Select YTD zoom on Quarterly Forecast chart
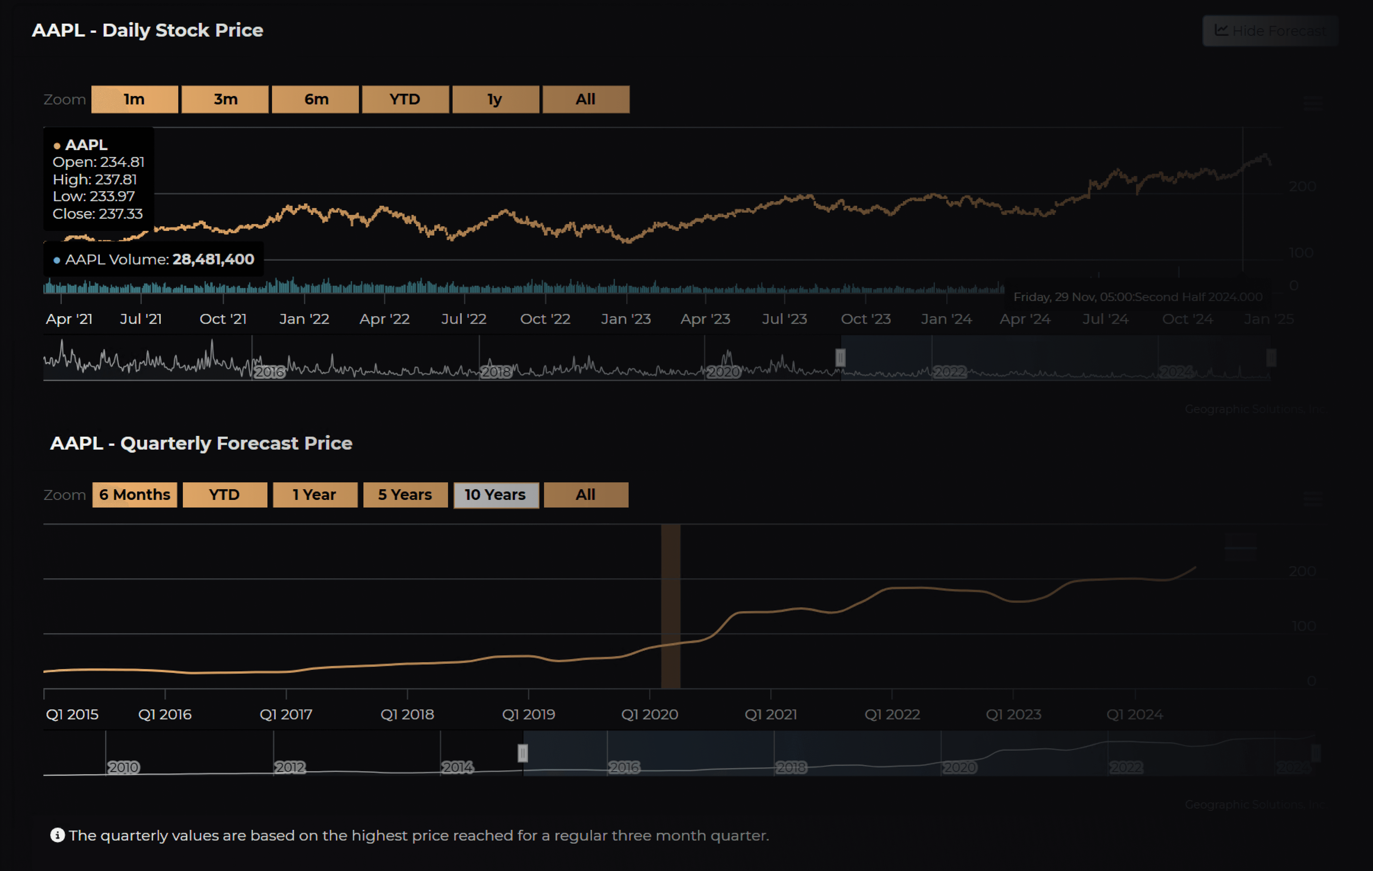The height and width of the screenshot is (871, 1373). point(225,495)
